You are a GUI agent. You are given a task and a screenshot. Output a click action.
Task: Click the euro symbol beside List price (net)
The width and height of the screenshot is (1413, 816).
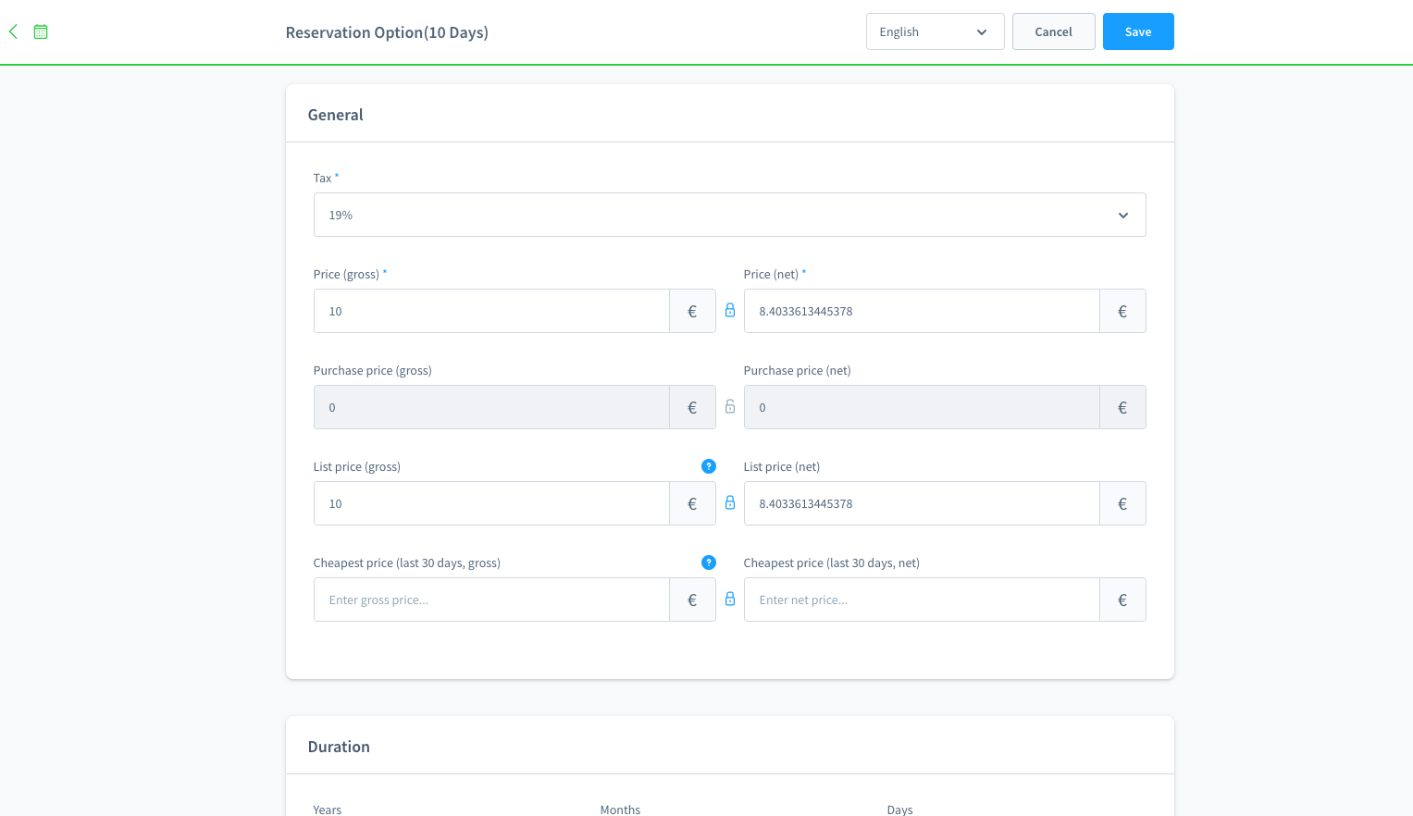click(x=1122, y=503)
